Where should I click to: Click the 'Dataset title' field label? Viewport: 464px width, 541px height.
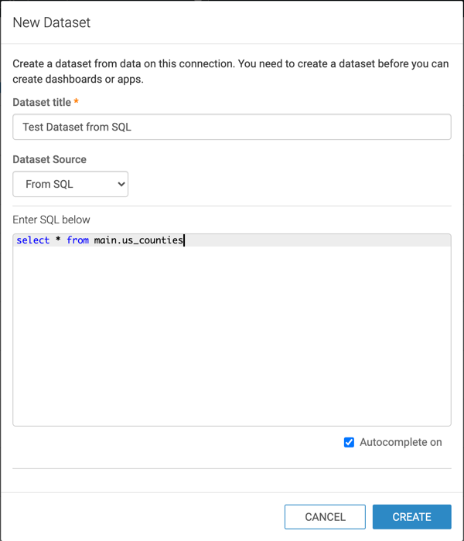42,102
